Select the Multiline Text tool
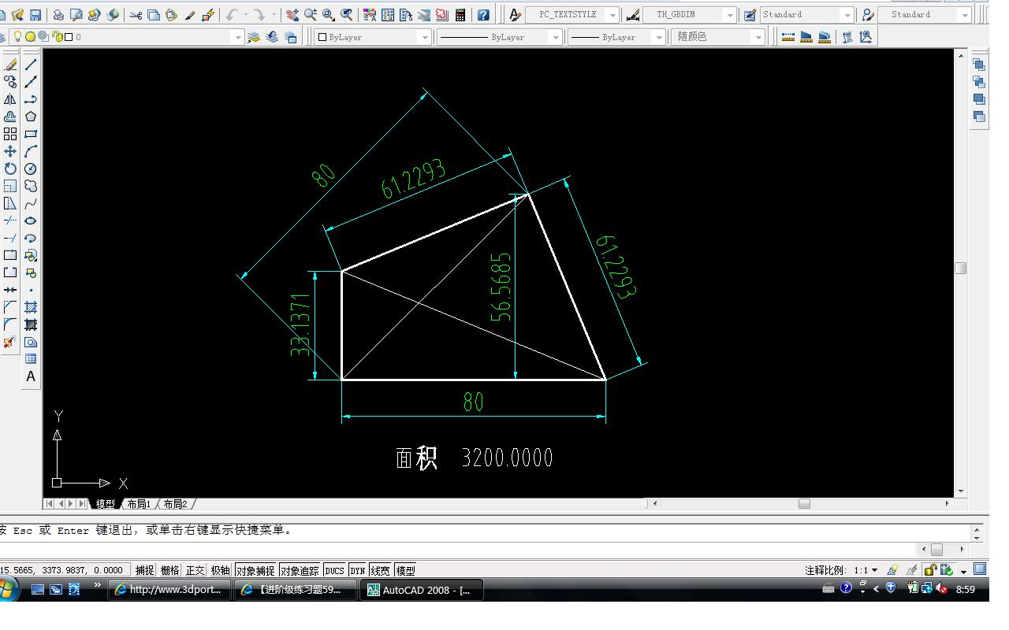Viewport: 1009px width, 630px height. [31, 376]
